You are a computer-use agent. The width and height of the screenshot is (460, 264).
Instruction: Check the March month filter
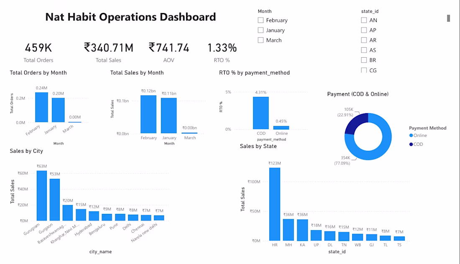(261, 40)
